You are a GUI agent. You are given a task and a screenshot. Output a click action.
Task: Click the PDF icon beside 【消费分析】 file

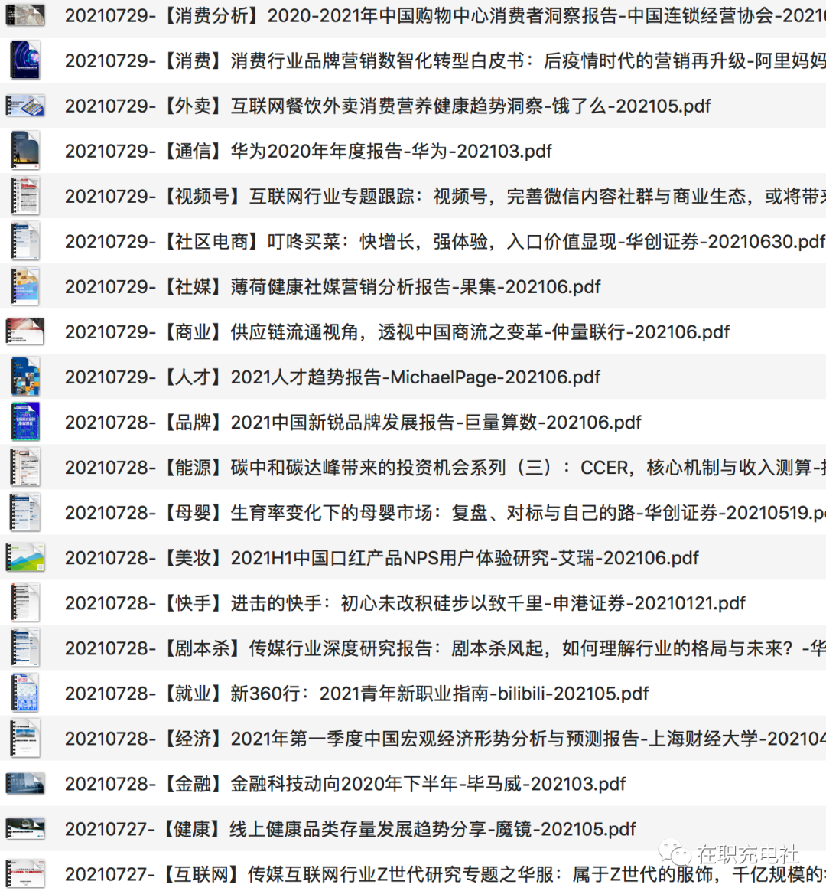tap(25, 15)
